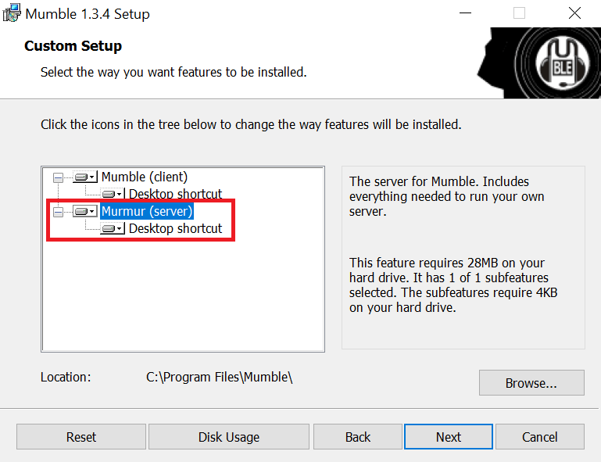Click the Browse... button

531,382
